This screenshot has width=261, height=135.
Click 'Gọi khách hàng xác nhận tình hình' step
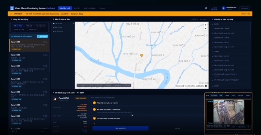(x=148, y=119)
